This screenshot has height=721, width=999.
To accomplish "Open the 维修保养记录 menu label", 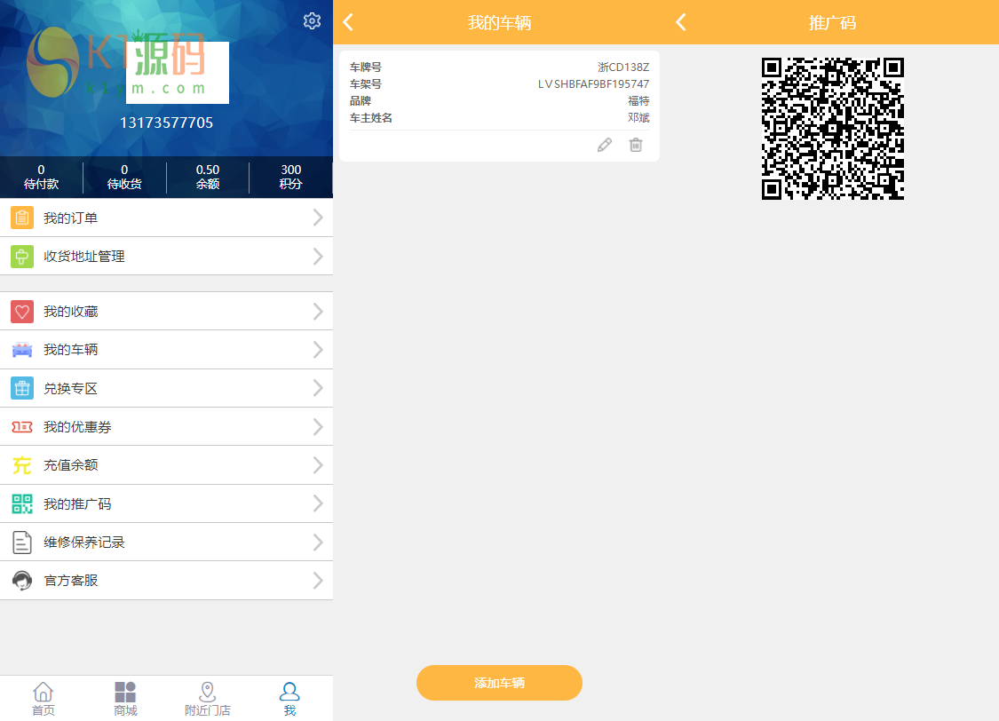I will tap(84, 542).
